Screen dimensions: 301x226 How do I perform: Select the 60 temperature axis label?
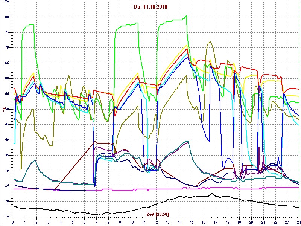(6, 78)
